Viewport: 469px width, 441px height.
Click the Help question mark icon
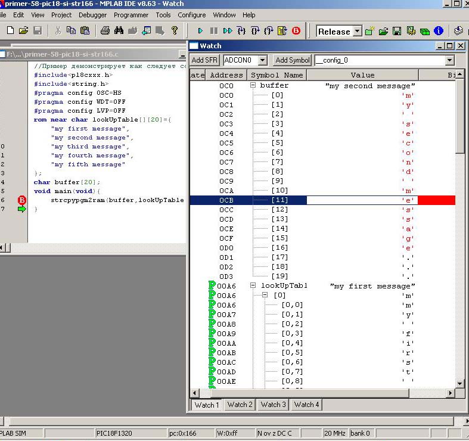point(175,30)
